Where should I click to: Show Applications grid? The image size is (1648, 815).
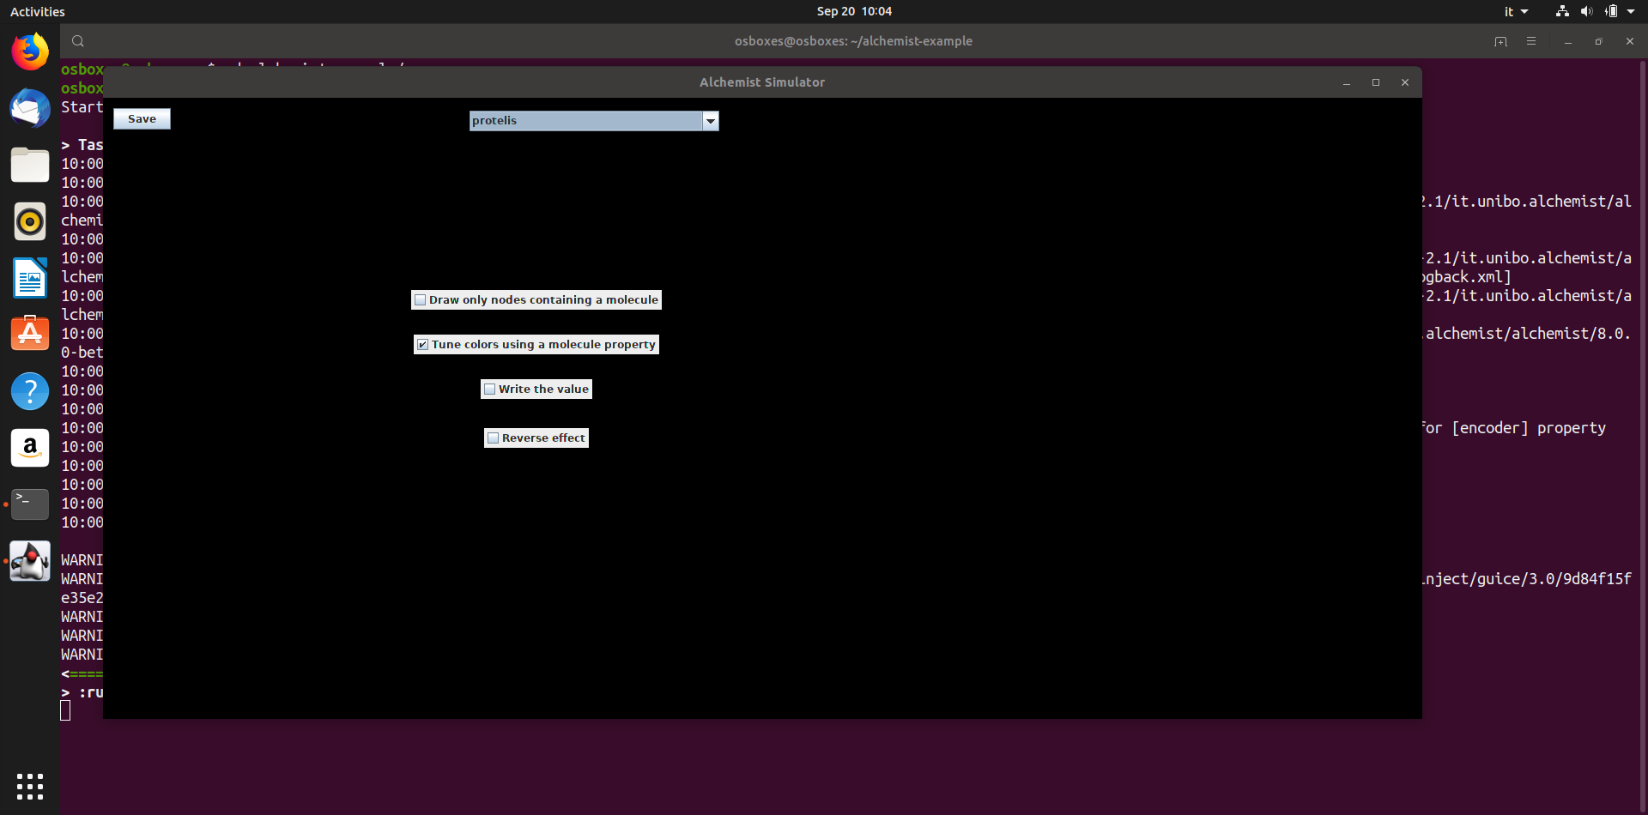30,786
